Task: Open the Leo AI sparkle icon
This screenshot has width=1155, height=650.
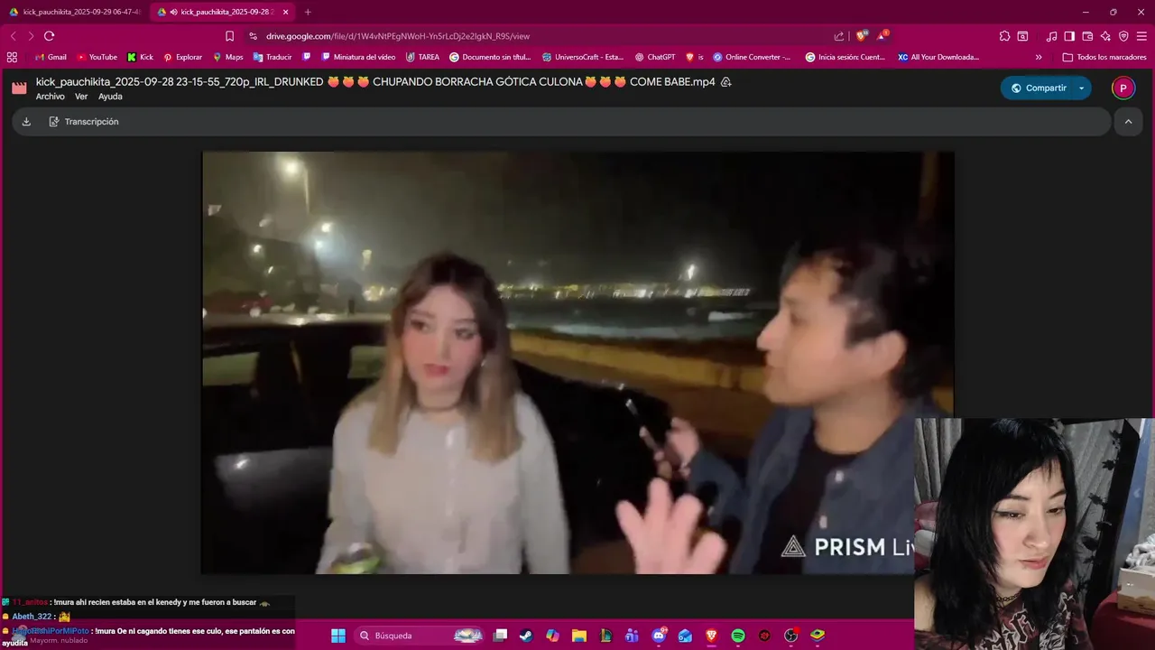Action: [x=1105, y=36]
